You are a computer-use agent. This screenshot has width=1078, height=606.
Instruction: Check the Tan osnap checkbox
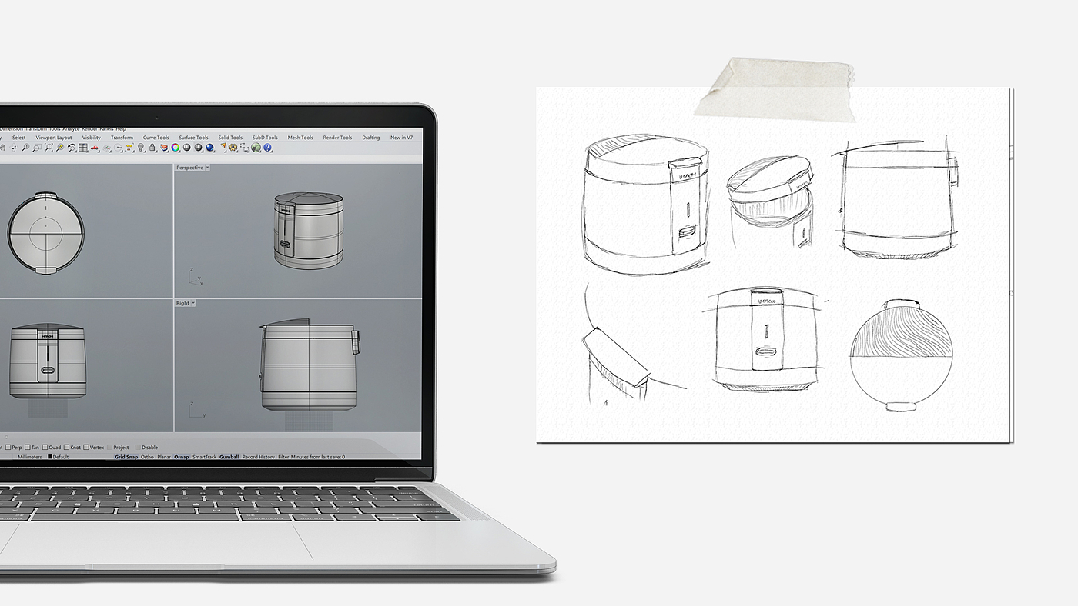(x=28, y=448)
